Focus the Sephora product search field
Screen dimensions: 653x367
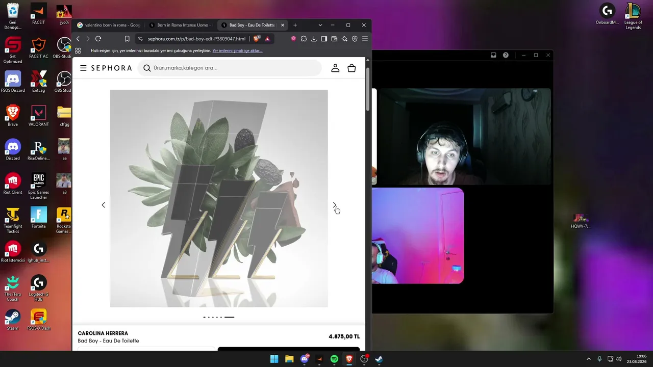point(230,68)
